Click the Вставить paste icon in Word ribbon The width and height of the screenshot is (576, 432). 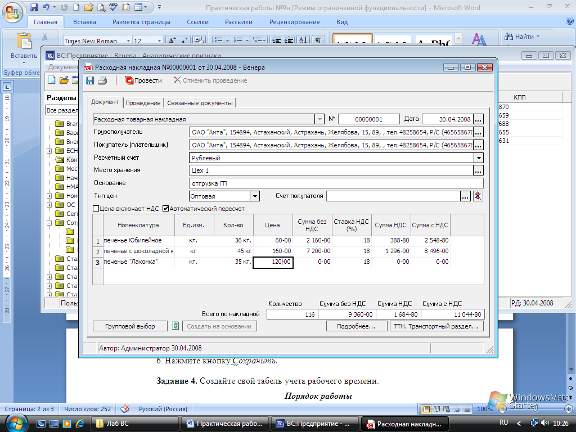click(x=24, y=42)
